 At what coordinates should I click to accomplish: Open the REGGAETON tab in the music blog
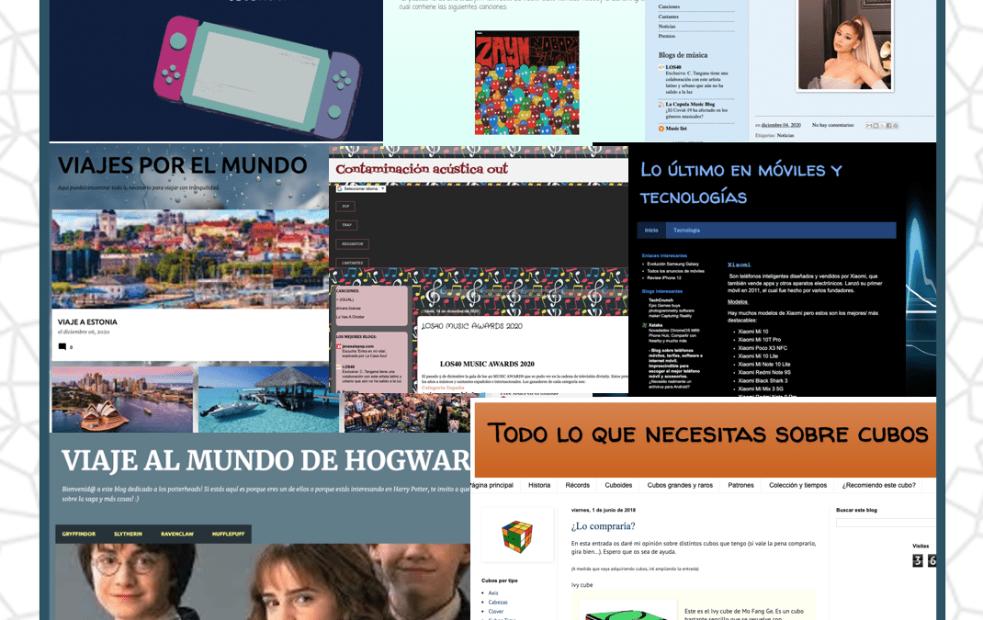coord(353,243)
